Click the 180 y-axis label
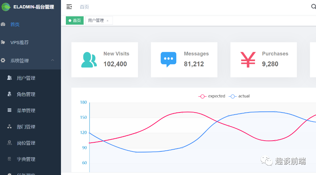 click(x=83, y=102)
